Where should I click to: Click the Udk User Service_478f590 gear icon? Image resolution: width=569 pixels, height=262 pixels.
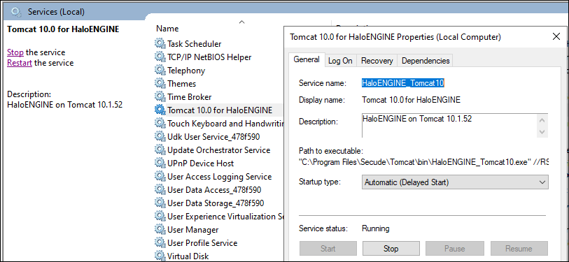(160, 137)
